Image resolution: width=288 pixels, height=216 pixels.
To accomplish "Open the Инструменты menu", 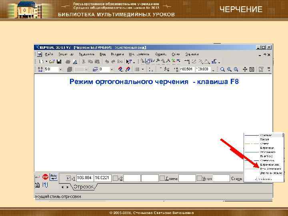I will tap(139, 54).
